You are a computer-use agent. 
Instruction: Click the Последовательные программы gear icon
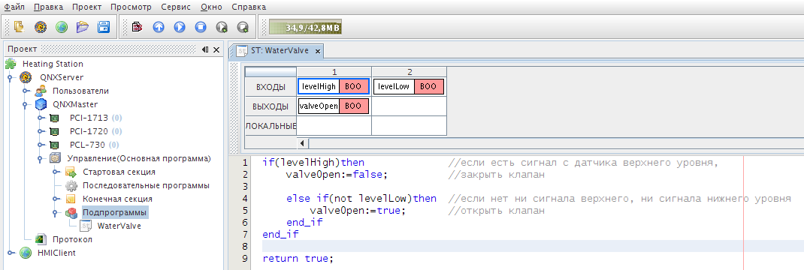point(71,186)
